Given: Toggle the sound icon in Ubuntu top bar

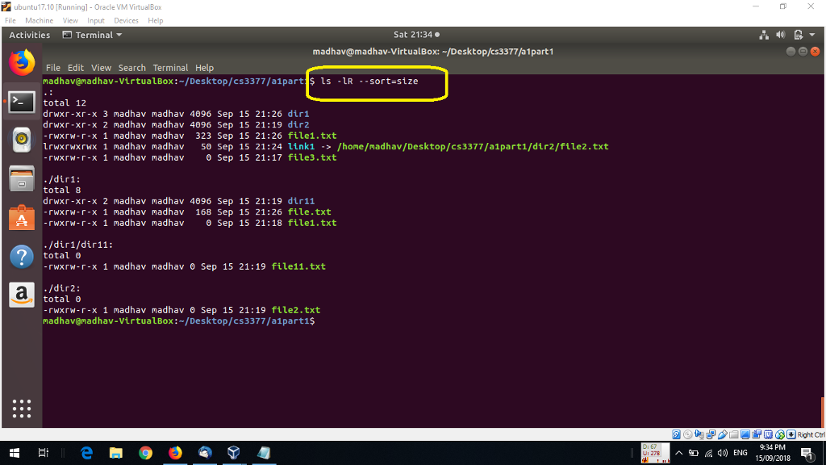Looking at the screenshot, I should [x=779, y=35].
